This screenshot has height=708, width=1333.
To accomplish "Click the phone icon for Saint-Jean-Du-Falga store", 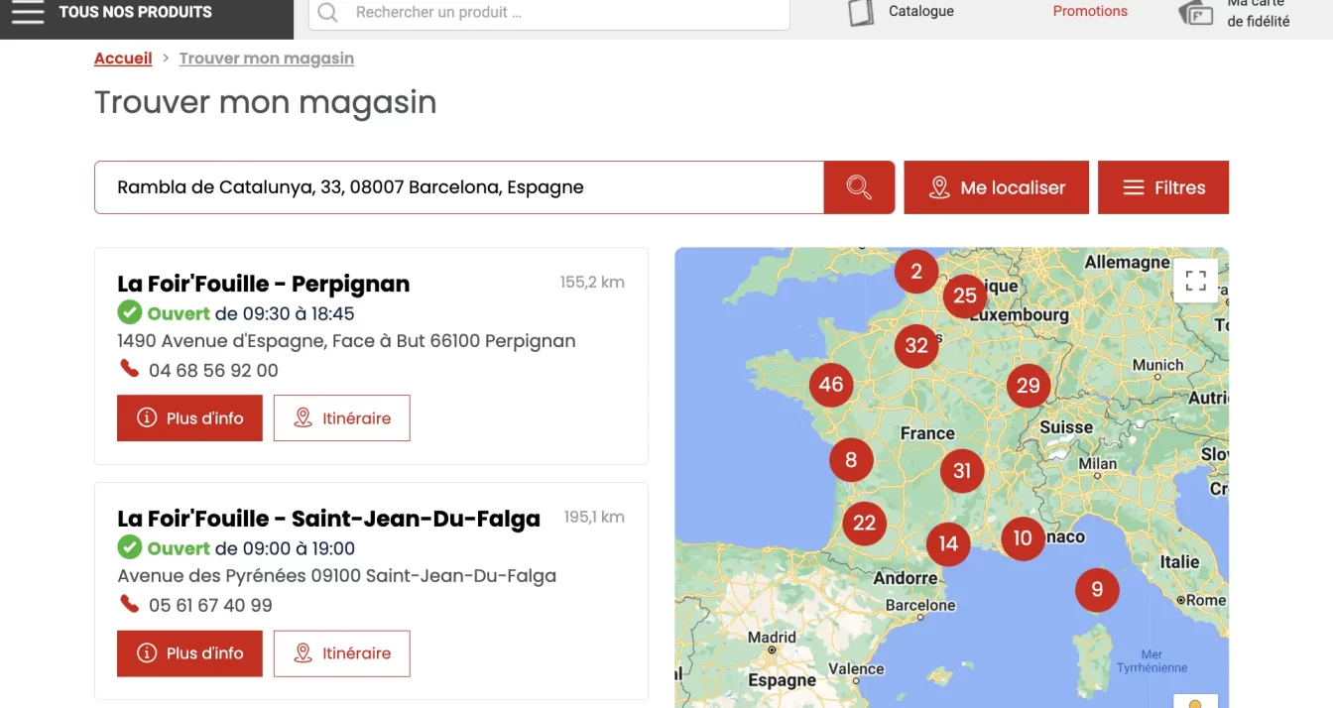I will 129,603.
